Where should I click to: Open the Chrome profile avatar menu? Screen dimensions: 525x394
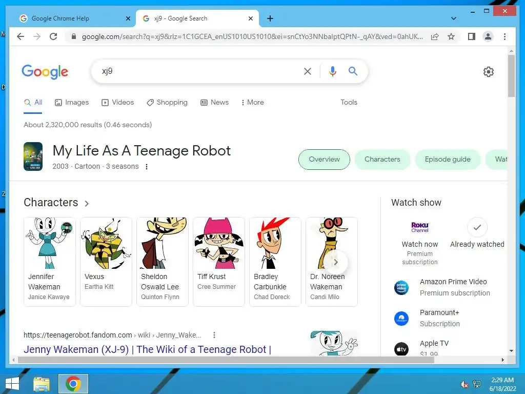tap(488, 36)
